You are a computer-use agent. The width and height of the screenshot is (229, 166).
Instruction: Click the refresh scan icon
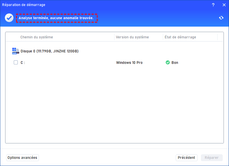pyautogui.click(x=221, y=18)
